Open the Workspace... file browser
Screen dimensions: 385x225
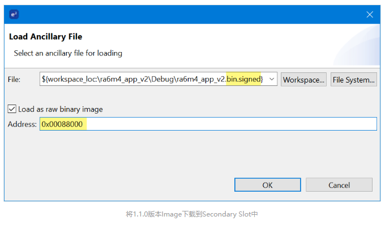(x=303, y=79)
